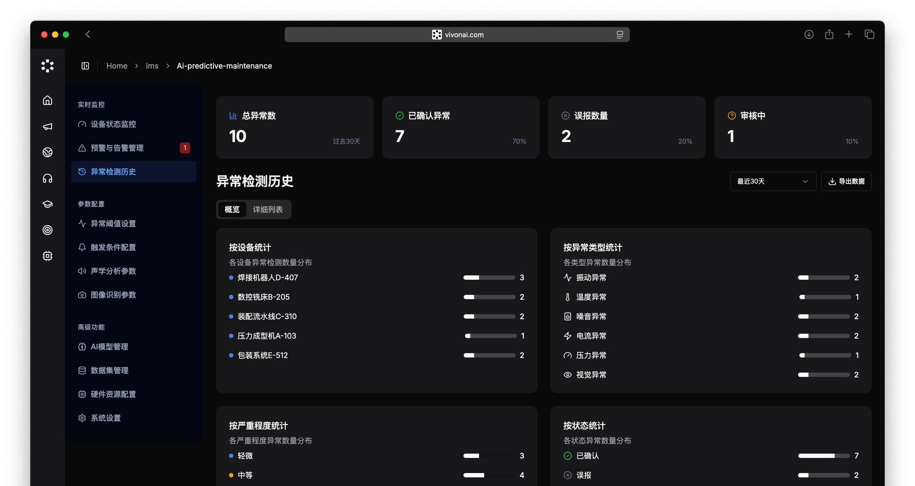The height and width of the screenshot is (486, 915).
Task: Click the app logo at the top left
Action: pyautogui.click(x=47, y=66)
